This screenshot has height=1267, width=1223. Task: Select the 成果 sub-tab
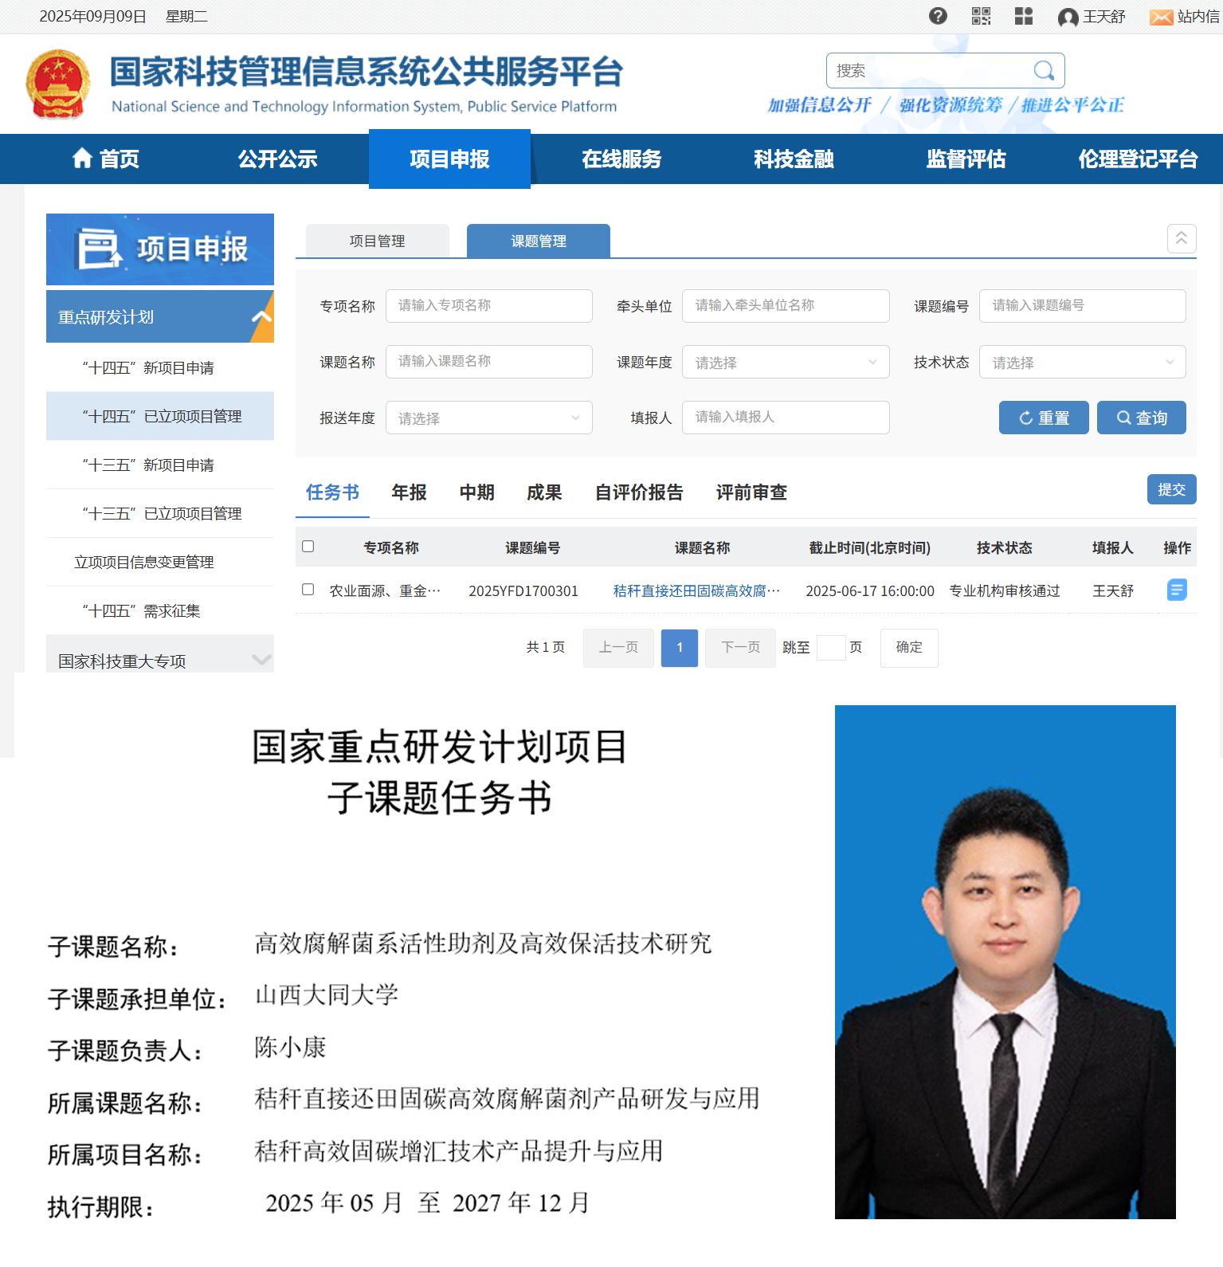pos(545,492)
